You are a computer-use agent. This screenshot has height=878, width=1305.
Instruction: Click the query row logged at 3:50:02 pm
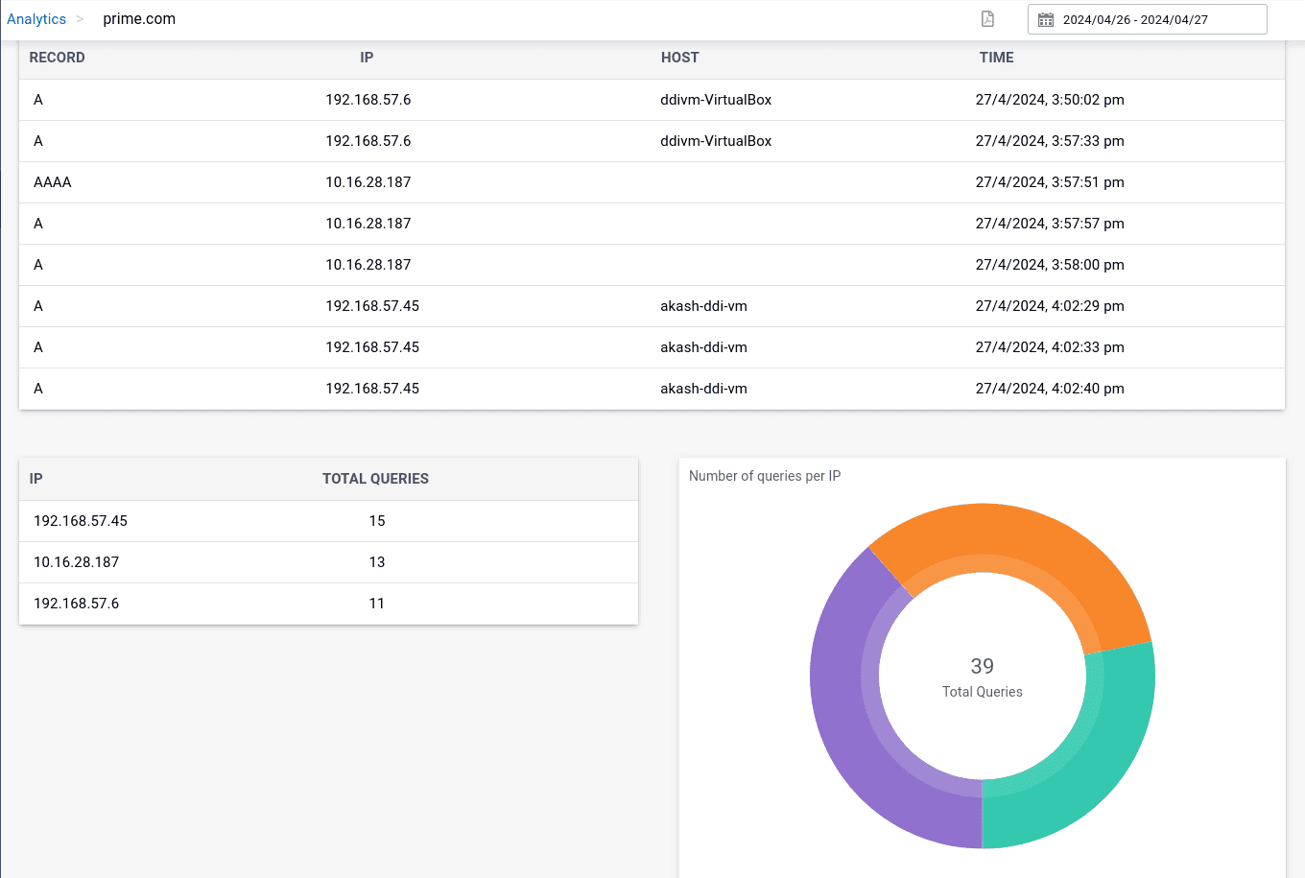tap(652, 100)
